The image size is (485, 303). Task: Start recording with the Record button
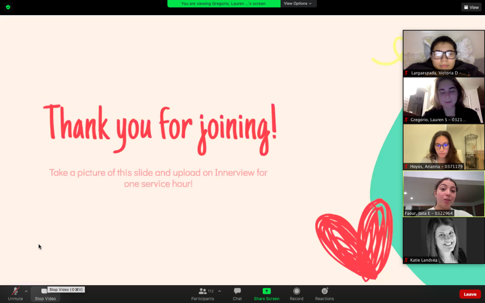(x=297, y=294)
